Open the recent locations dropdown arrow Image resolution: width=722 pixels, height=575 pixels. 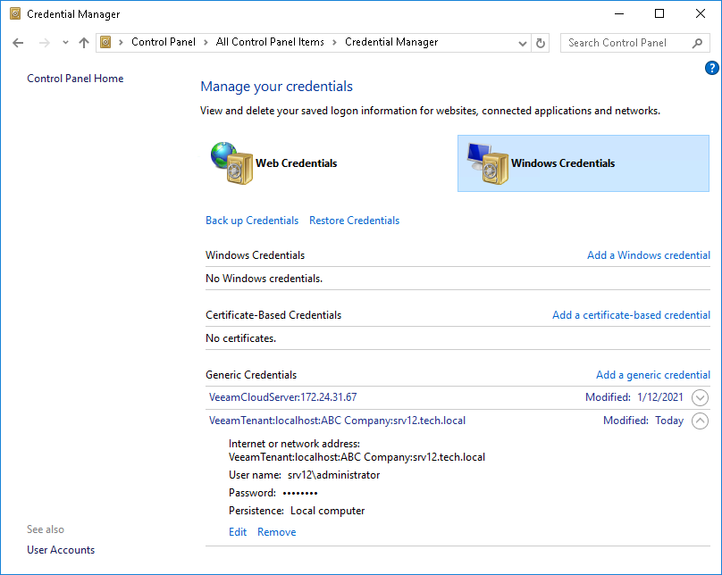(x=64, y=42)
